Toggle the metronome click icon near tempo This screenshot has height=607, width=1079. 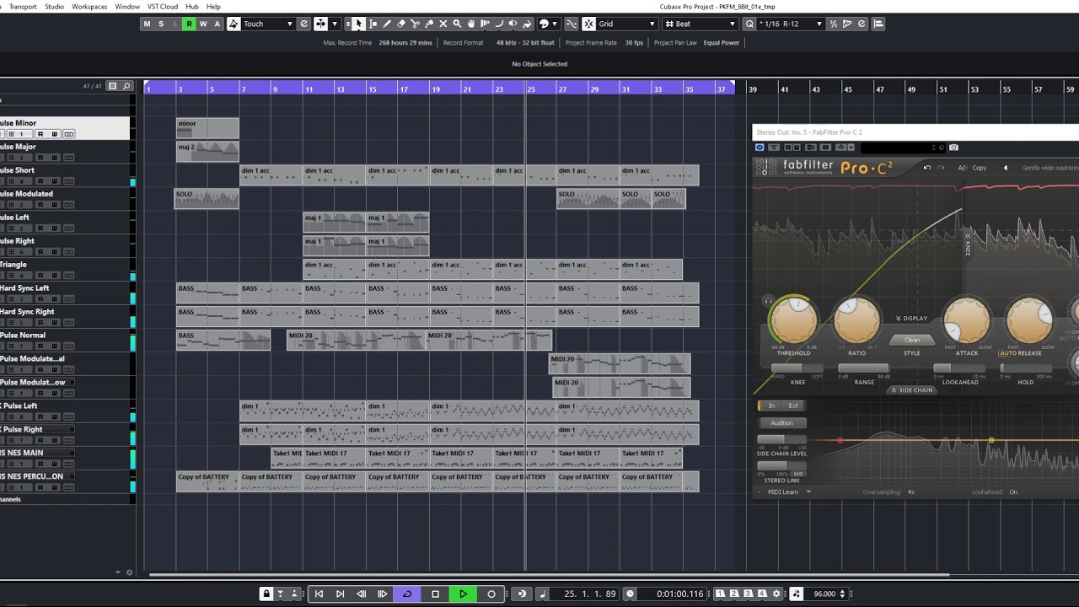(797, 594)
